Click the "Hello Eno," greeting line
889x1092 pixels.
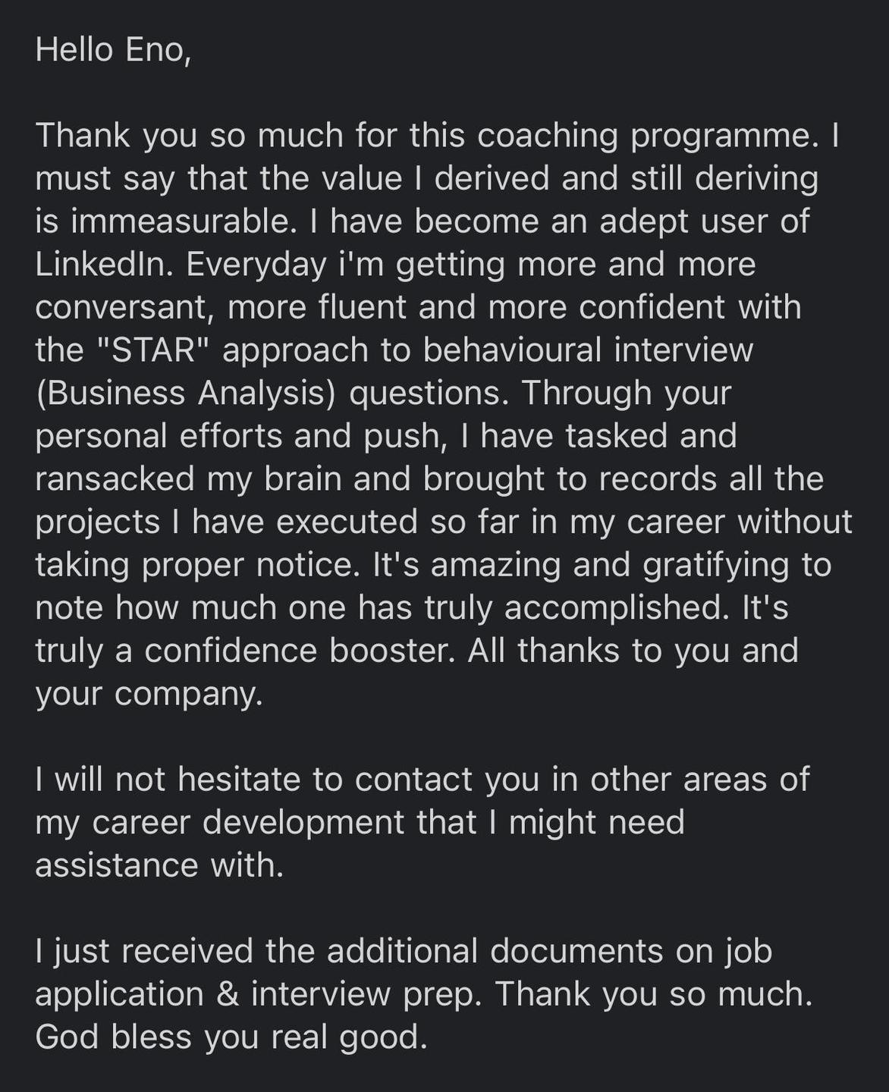112,51
